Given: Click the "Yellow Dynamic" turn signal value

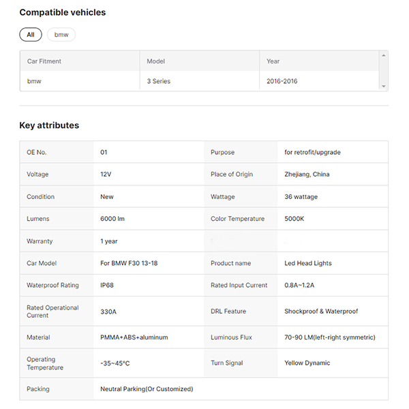Looking at the screenshot, I should [307, 363].
